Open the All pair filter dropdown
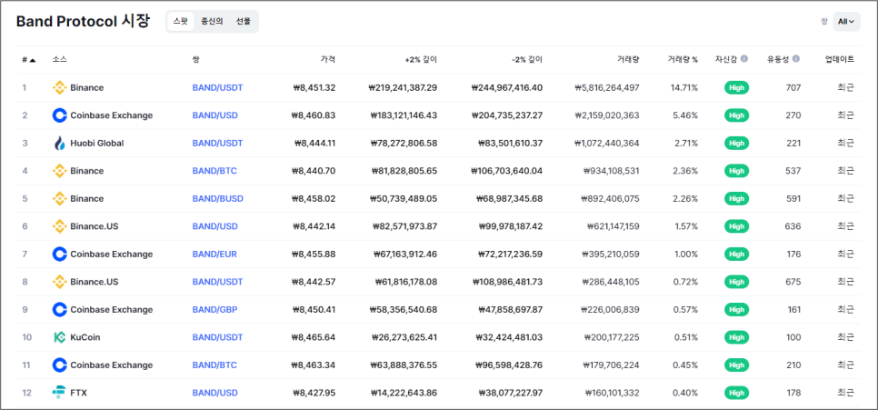Screen dimensions: 878x410 [x=846, y=21]
